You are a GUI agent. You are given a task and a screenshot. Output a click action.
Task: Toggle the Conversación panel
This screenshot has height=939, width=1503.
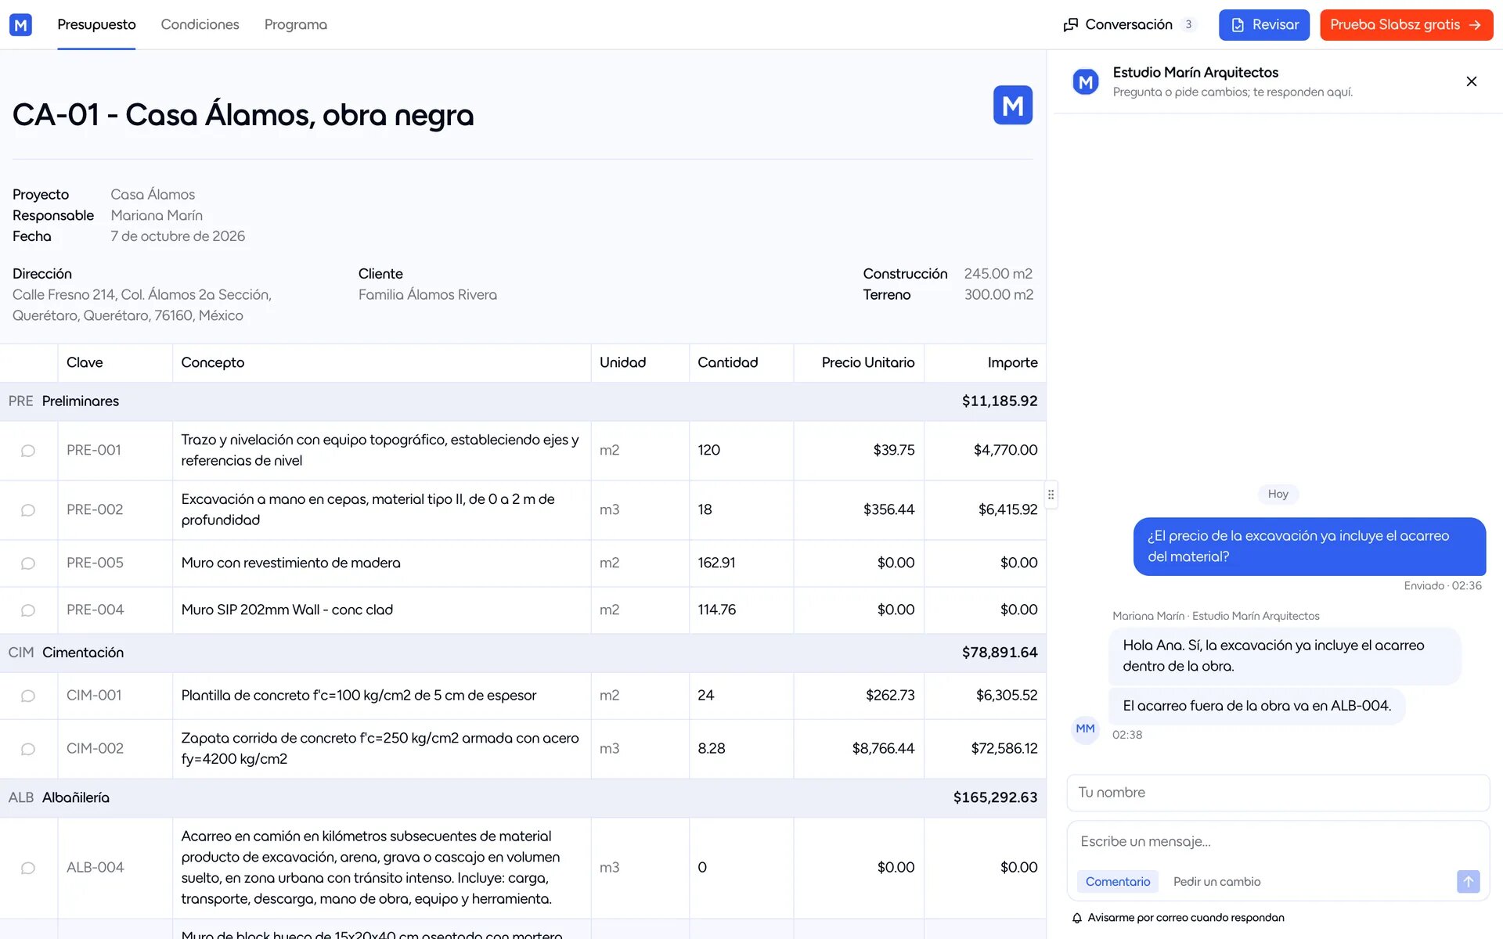click(x=1130, y=24)
